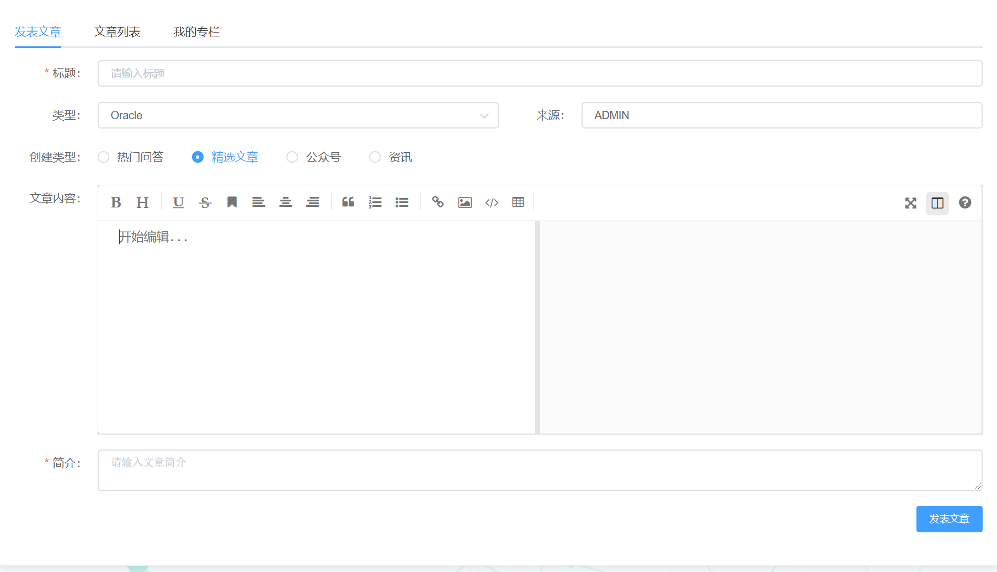This screenshot has height=572, width=997.
Task: Insert an image into the article
Action: 465,202
